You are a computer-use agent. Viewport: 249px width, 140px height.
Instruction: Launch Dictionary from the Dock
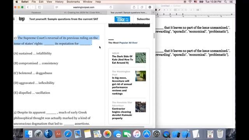point(58,134)
